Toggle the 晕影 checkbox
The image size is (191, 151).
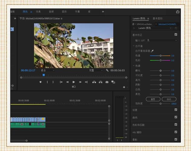point(176,140)
